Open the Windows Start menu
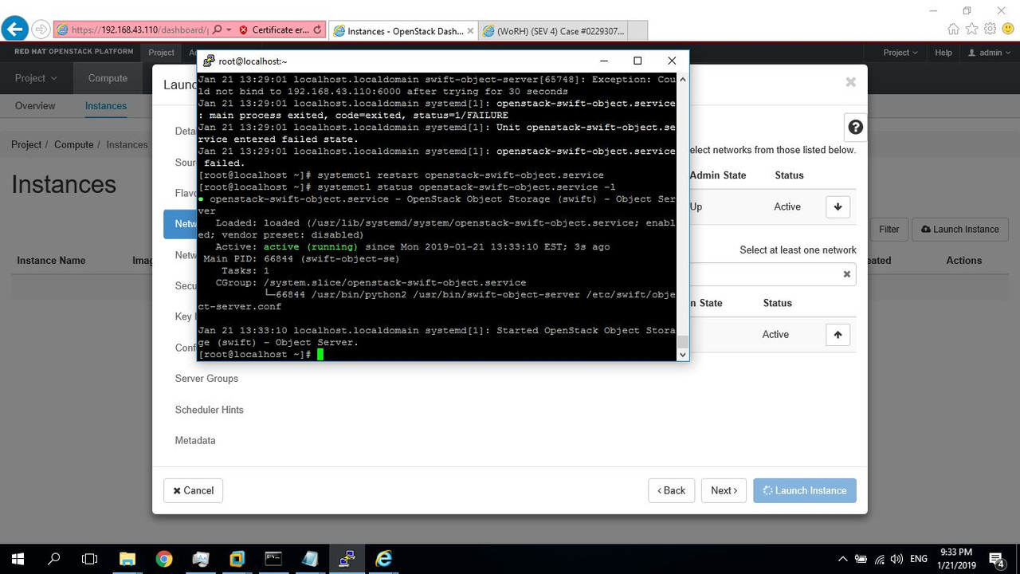 pyautogui.click(x=18, y=559)
